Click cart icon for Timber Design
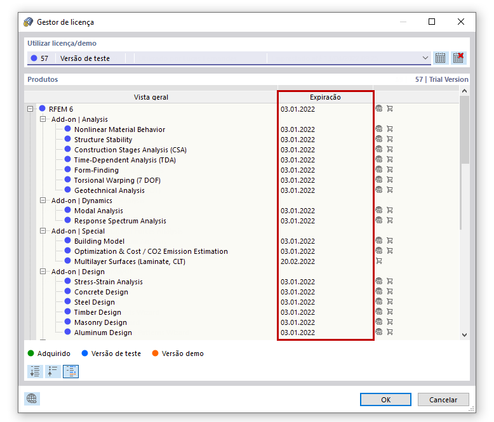The height and width of the screenshot is (422, 494). tap(390, 312)
